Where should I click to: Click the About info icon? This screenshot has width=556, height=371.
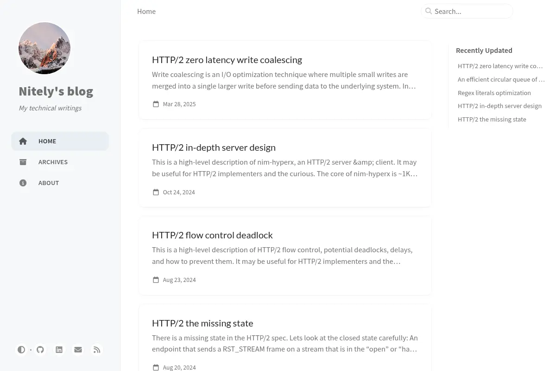[x=23, y=183]
